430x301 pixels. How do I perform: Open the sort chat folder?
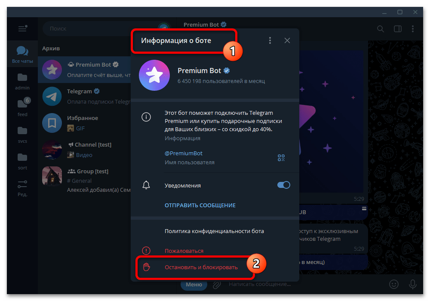[x=22, y=162]
